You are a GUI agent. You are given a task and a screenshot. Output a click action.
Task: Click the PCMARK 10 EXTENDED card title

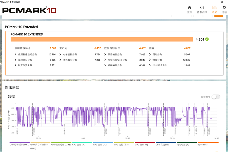27,34
